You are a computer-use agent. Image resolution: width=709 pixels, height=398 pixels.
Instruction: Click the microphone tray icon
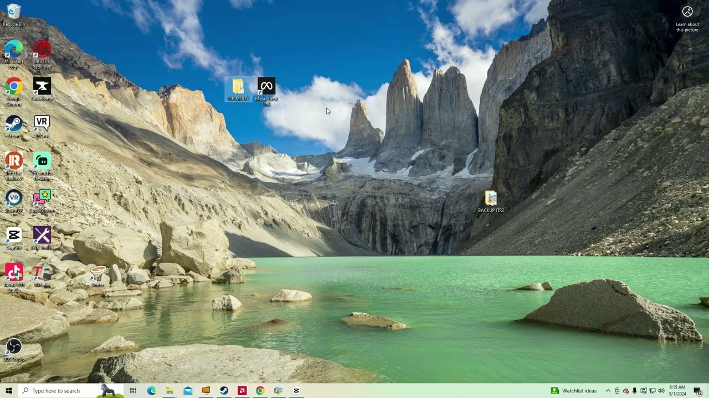point(635,391)
